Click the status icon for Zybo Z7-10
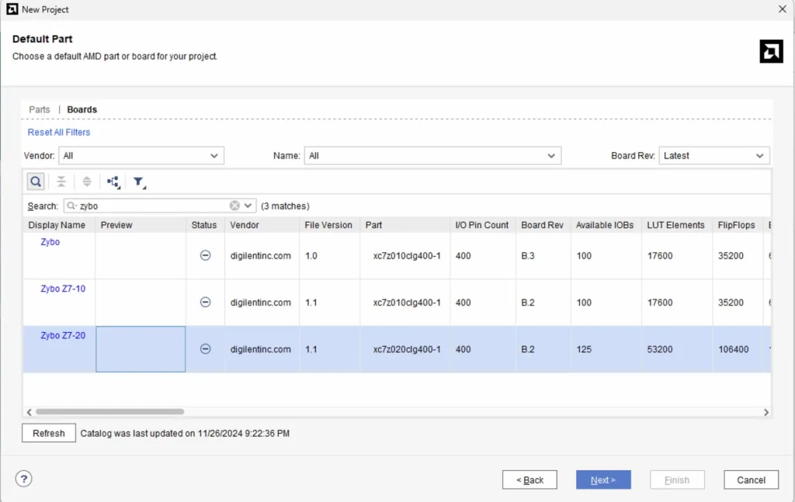The image size is (795, 502). (206, 303)
